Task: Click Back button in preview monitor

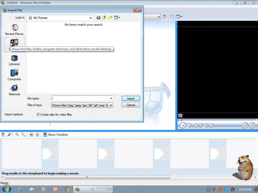Action: 196,126
